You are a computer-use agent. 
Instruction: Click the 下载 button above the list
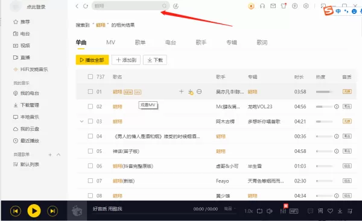tap(155, 60)
